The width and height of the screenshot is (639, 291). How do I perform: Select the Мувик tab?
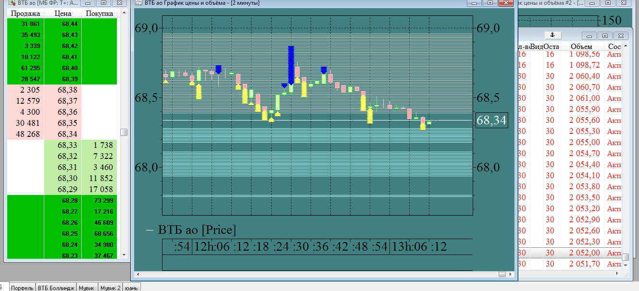tap(87, 288)
